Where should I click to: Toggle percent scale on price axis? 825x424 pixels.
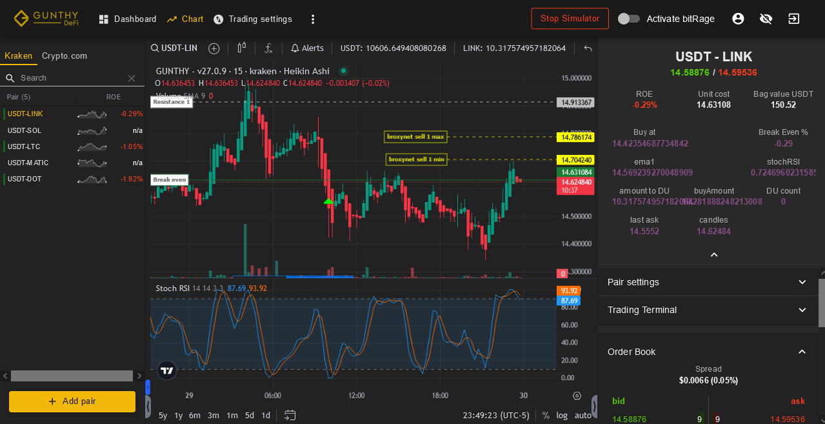click(546, 416)
